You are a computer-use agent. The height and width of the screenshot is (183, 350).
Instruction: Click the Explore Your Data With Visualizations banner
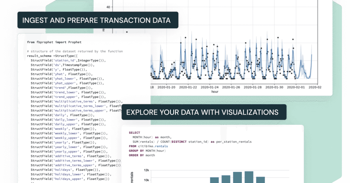pos(204,112)
